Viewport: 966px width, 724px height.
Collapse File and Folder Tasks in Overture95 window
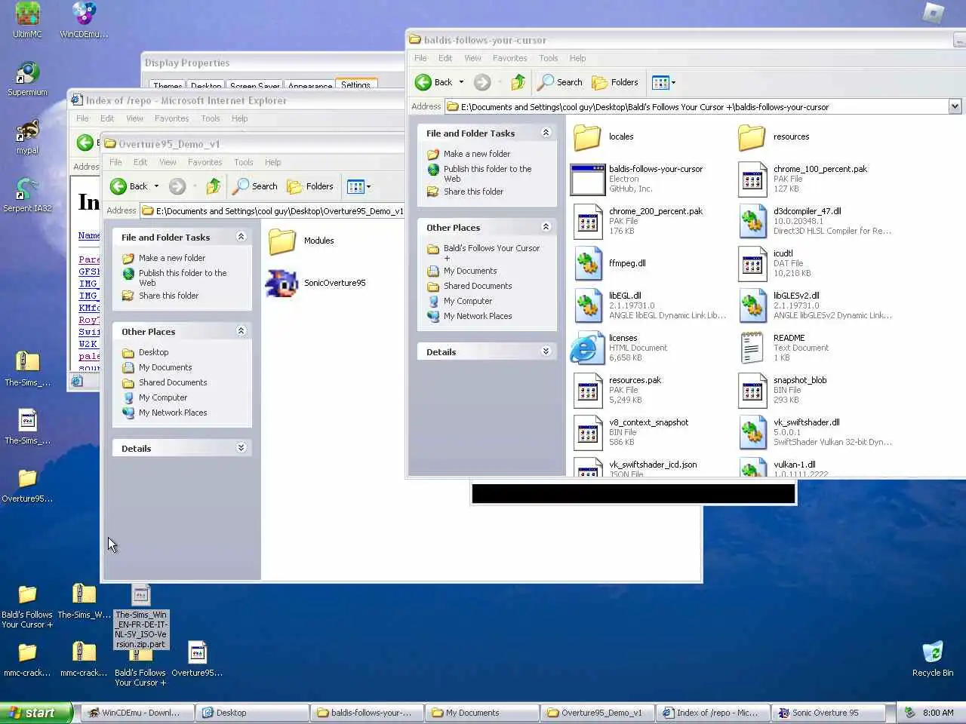pos(241,237)
